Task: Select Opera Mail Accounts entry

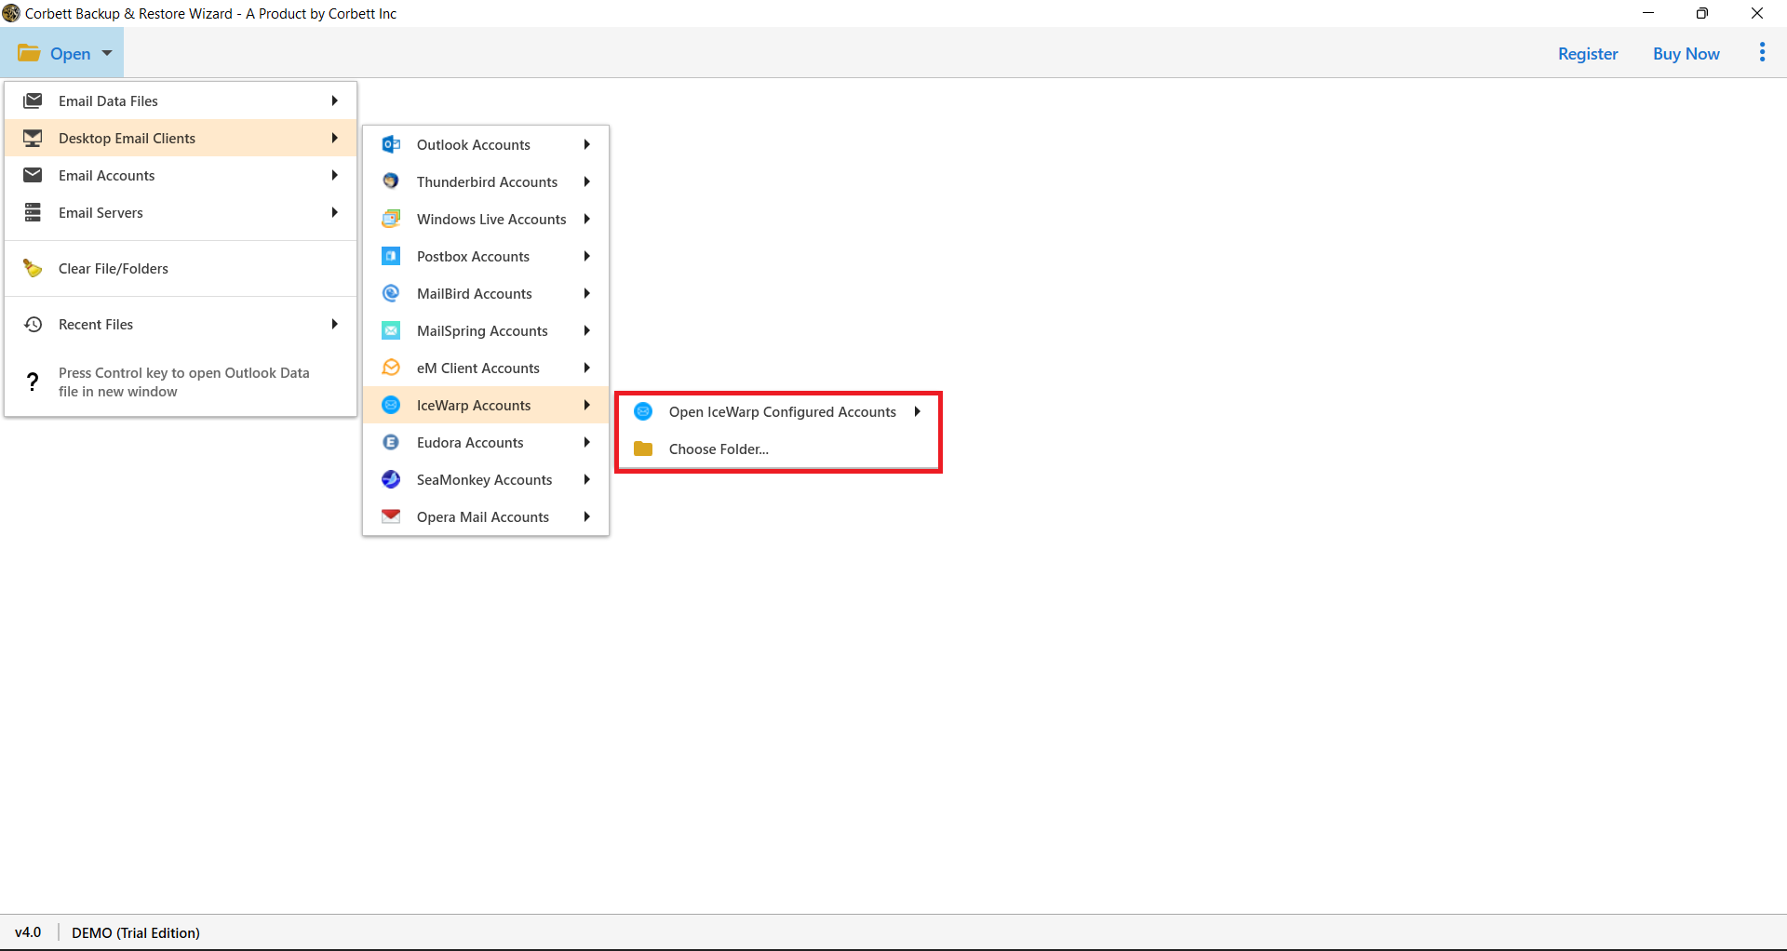Action: click(x=486, y=516)
